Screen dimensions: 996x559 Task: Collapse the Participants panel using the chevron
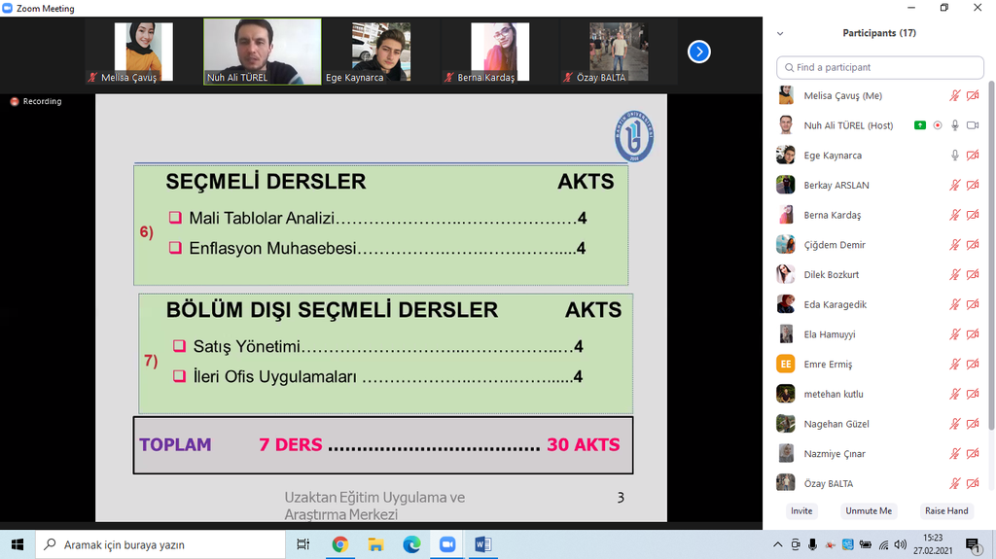click(780, 33)
